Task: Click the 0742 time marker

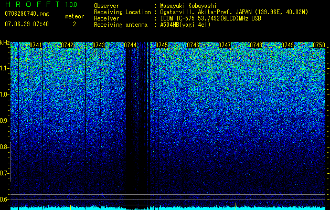Action: tap(67, 45)
